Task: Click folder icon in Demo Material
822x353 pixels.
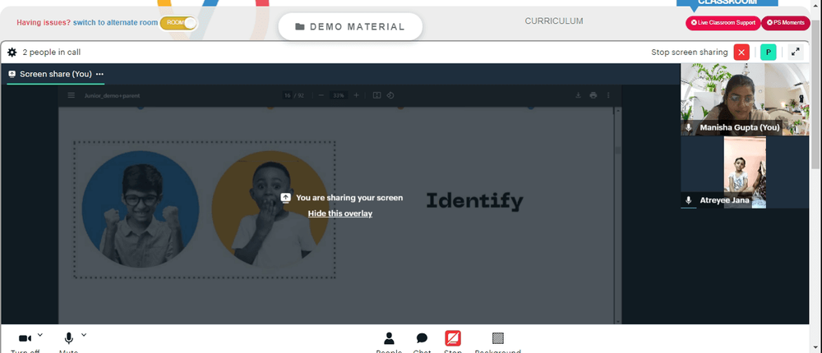Action: pyautogui.click(x=300, y=27)
